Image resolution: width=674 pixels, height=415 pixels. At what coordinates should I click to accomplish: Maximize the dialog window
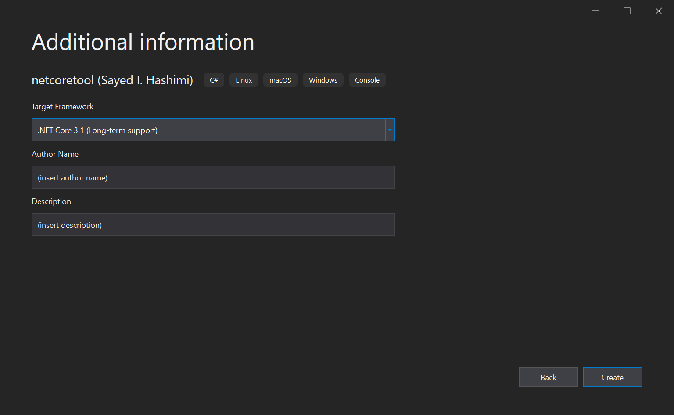click(627, 11)
